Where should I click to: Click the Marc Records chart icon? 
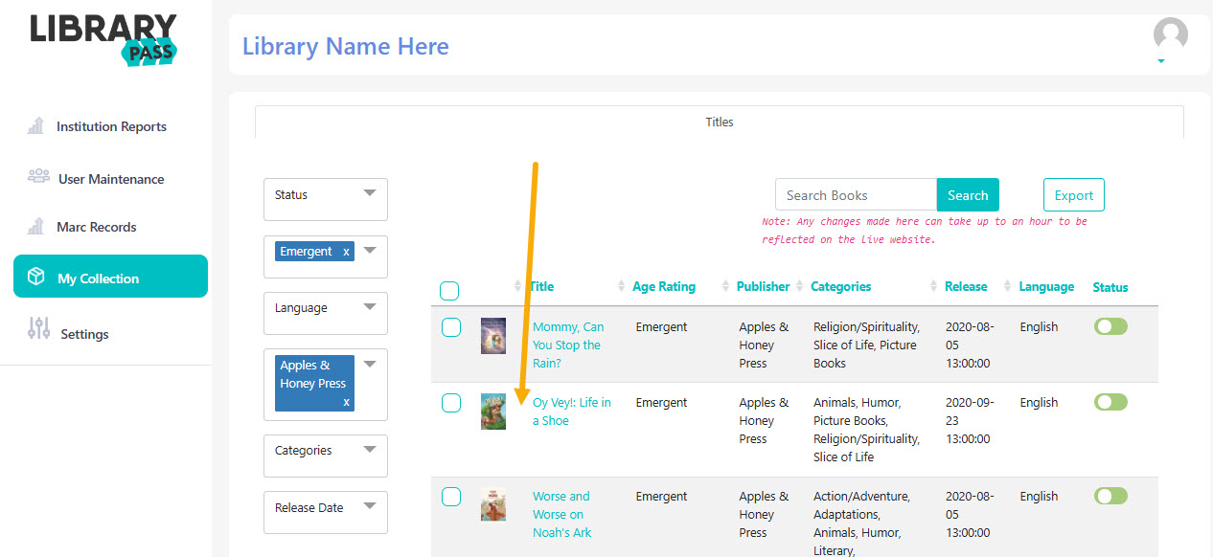click(36, 226)
